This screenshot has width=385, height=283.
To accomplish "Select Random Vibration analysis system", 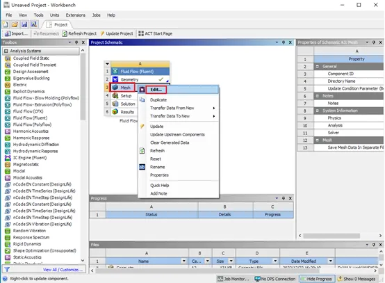I will point(29,231).
